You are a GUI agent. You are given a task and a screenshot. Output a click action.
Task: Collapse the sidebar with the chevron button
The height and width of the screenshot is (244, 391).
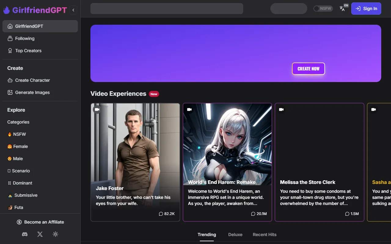click(x=73, y=10)
